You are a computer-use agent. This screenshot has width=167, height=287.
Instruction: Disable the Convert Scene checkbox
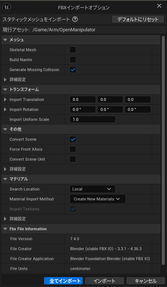(x=73, y=139)
